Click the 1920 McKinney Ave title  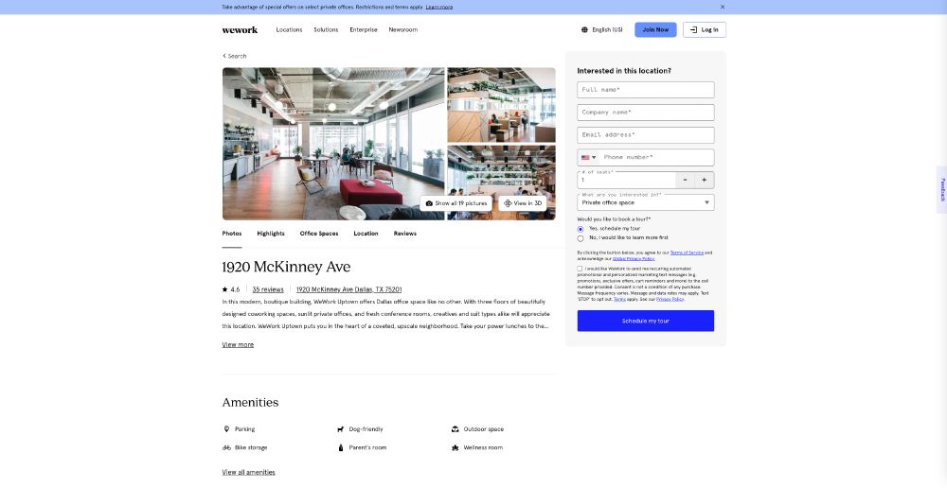286,267
